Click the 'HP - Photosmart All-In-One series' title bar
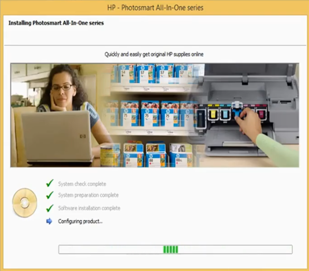This screenshot has height=271, width=309. [155, 8]
